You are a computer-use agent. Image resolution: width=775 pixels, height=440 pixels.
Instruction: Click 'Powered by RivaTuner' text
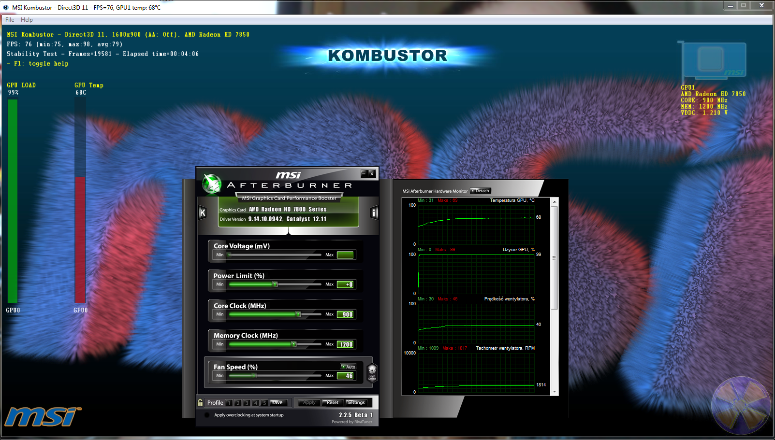pos(352,422)
